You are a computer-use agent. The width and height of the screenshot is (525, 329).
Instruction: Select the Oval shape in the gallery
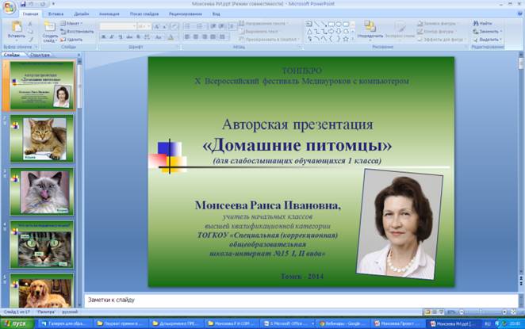(x=339, y=24)
